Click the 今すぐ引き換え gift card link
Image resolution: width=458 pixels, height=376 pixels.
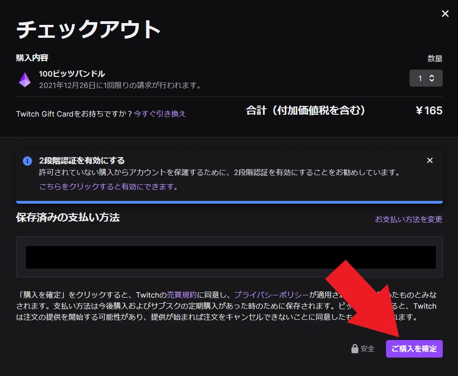pos(160,113)
